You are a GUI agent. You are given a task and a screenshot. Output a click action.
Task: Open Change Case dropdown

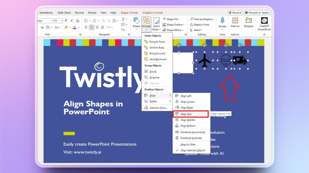click(58, 27)
